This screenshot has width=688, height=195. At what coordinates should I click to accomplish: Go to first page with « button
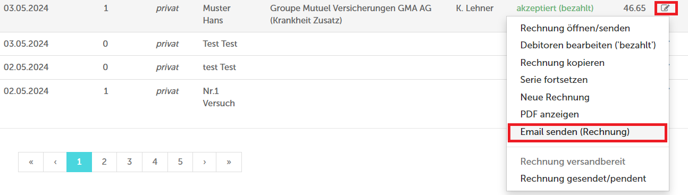coord(31,162)
